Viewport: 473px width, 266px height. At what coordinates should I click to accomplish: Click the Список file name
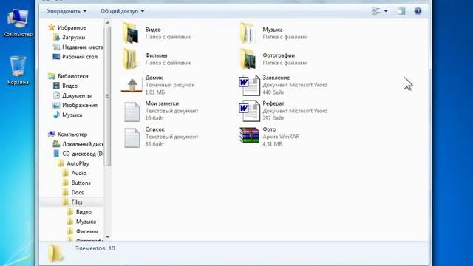coord(154,129)
